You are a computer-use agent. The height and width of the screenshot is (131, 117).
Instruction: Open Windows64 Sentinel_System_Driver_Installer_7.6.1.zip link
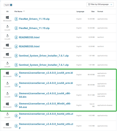pyautogui.click(x=44, y=56)
